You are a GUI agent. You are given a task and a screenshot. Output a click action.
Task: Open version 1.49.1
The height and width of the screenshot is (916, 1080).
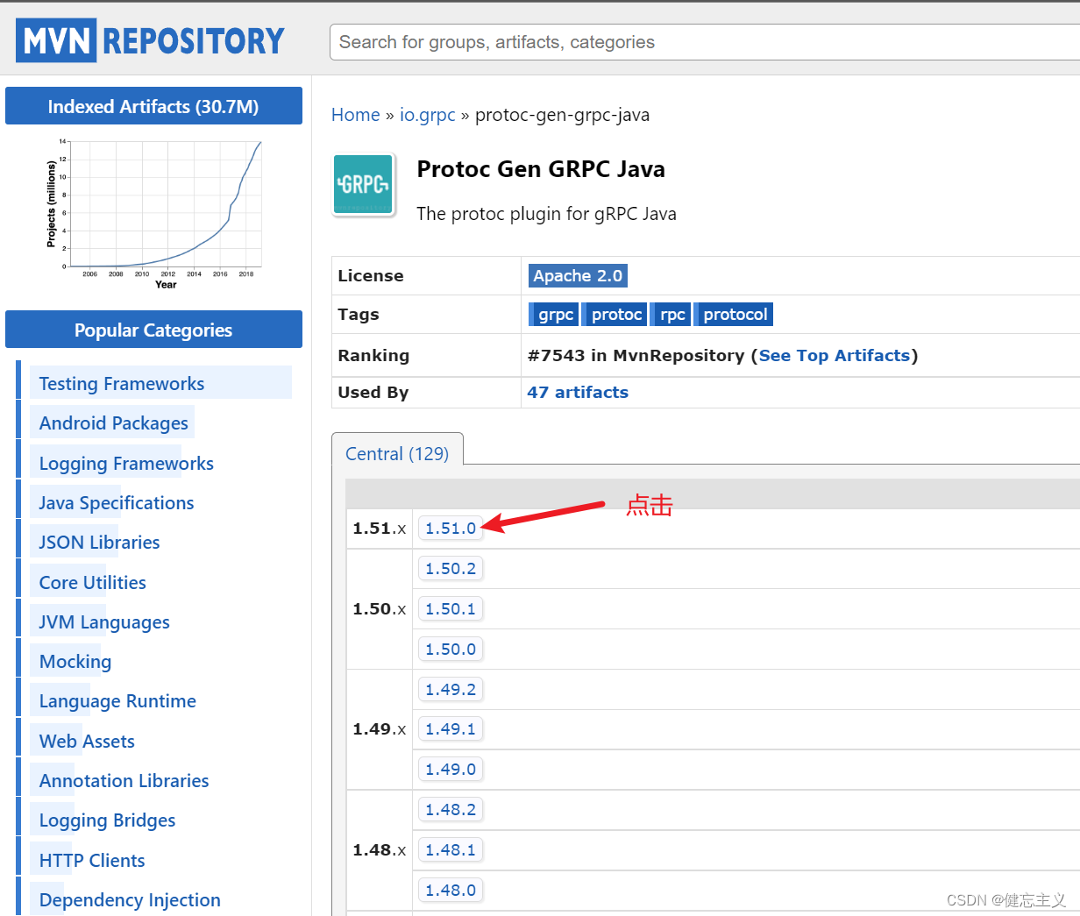coord(451,729)
